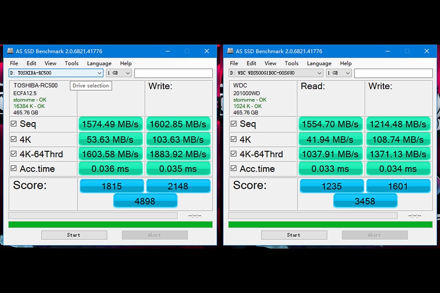Viewport: 440px width, 293px height.
Task: Click the Abort button in the Toshiba window
Action: click(x=155, y=235)
